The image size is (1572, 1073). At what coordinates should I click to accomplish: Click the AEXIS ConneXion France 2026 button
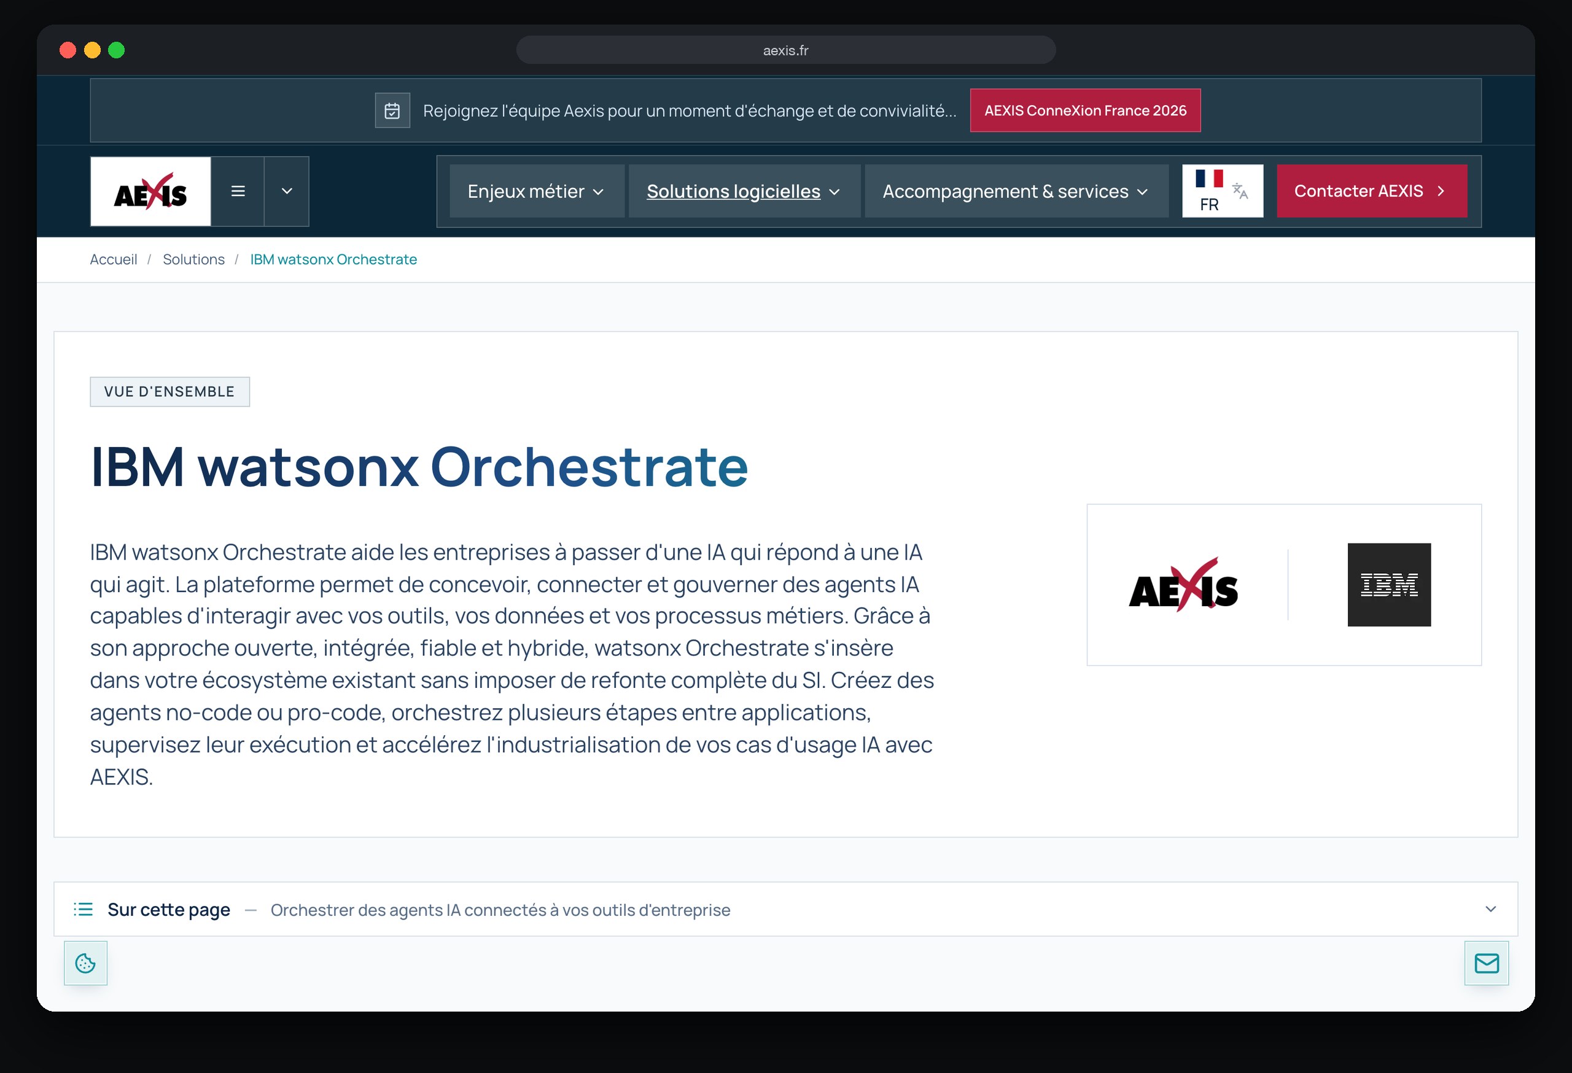(x=1085, y=111)
